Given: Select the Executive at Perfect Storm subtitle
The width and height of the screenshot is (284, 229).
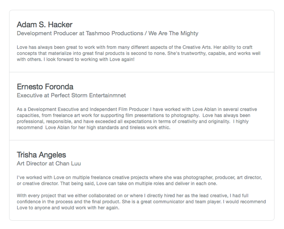Looking at the screenshot, I should 71,95.
